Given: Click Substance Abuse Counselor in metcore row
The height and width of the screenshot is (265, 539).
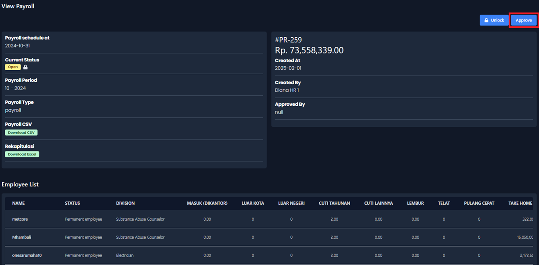Looking at the screenshot, I should pyautogui.click(x=140, y=219).
